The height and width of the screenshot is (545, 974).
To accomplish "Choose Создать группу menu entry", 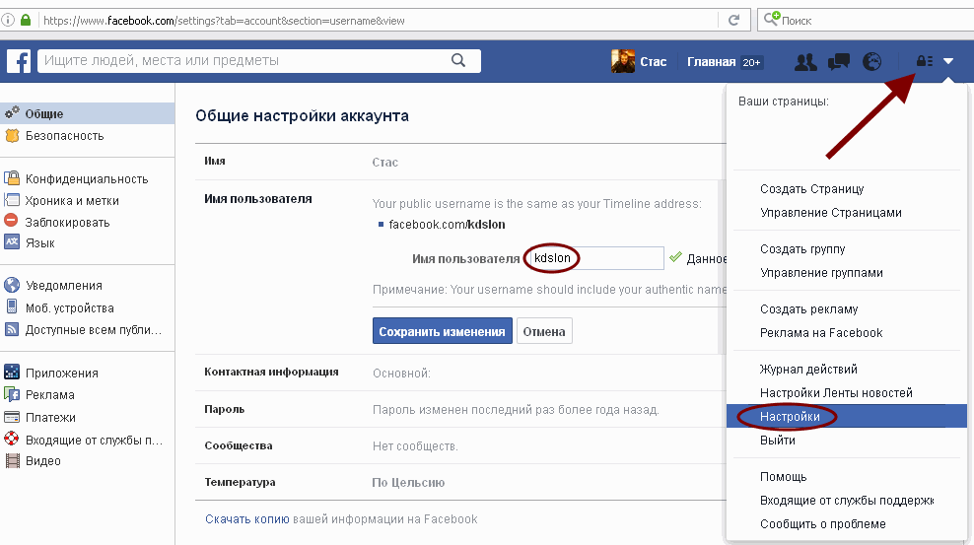I will click(x=802, y=249).
